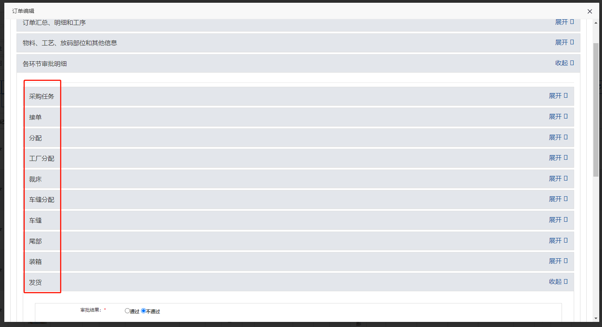Viewport: 602px width, 327px height.
Task: Click the 展开 icon in 接单 row
Action: pos(565,117)
